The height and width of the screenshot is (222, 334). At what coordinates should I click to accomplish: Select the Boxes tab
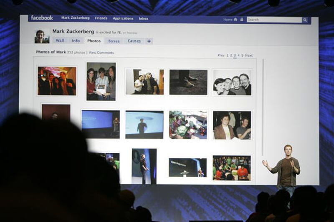[114, 41]
